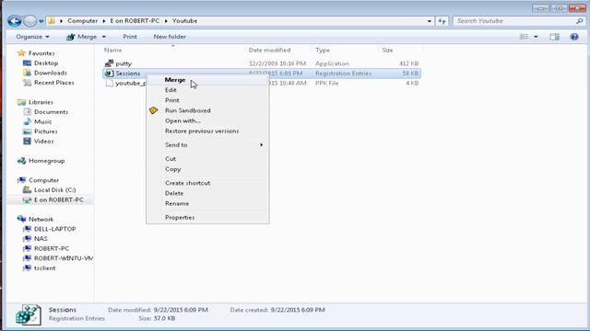This screenshot has width=590, height=331.
Task: Open Downloads in Favorites
Action: click(51, 73)
